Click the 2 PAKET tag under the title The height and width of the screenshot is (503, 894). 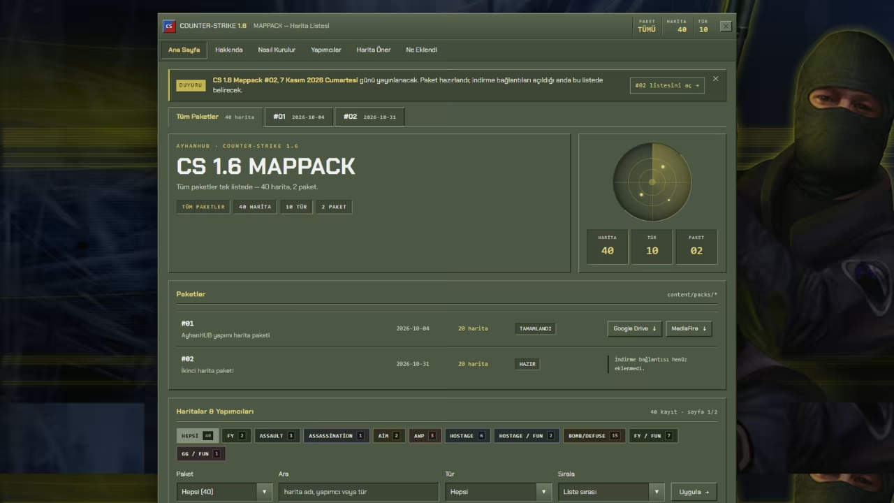pyautogui.click(x=334, y=207)
